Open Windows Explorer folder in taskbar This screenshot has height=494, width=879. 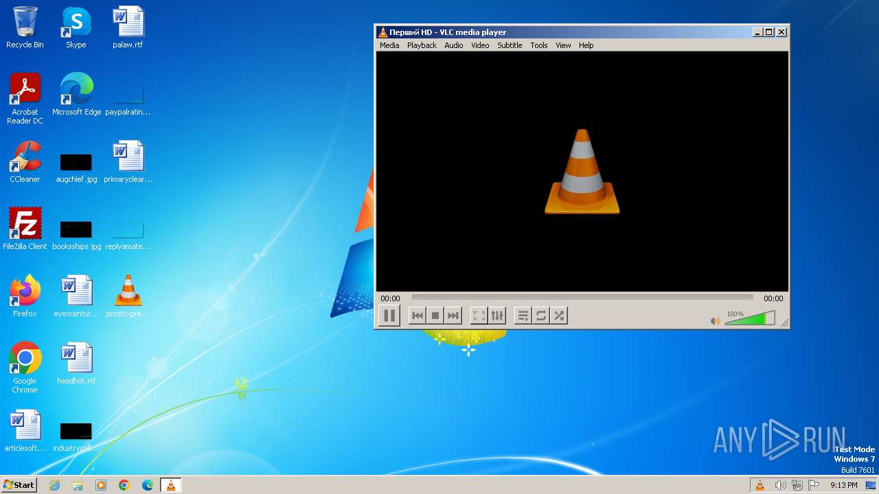pos(78,485)
